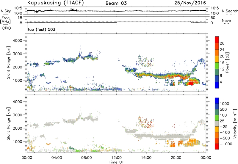Select the yellow -25 to -100 Velocity colorbar segment
238x164 pixels.
[217, 129]
